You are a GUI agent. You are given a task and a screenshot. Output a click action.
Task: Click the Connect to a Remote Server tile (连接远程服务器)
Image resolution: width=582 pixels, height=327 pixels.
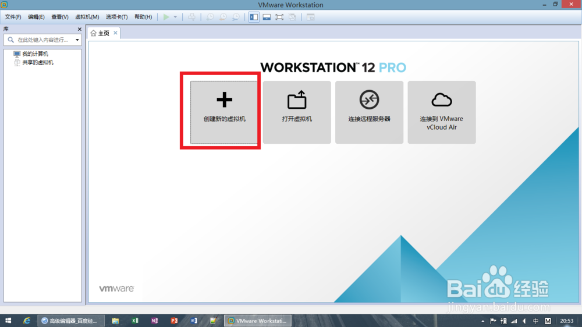[369, 112]
